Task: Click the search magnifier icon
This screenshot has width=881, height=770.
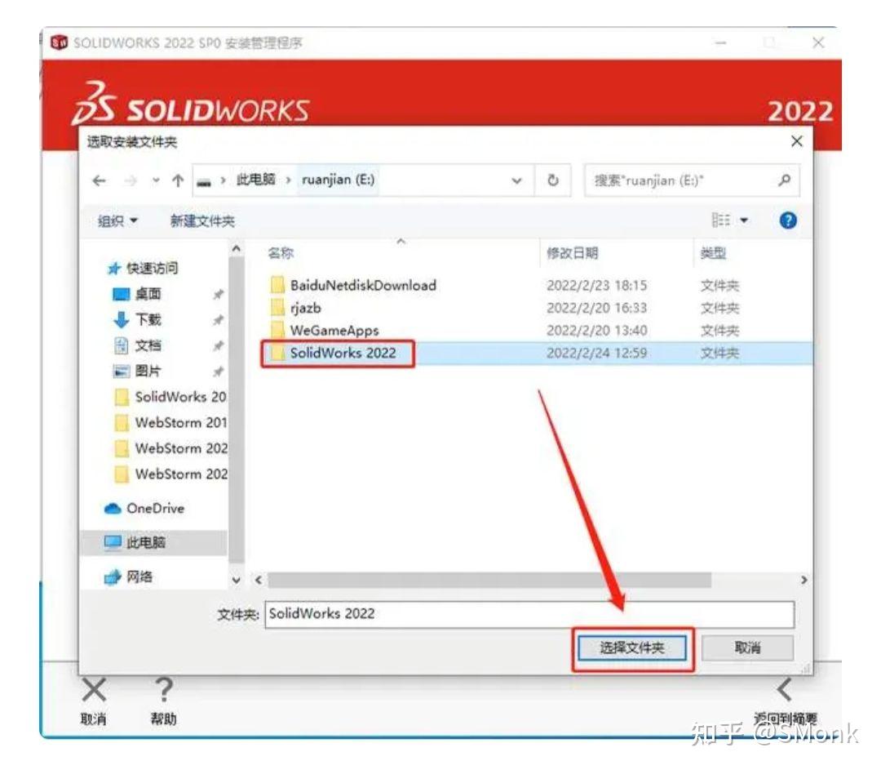Action: pos(785,180)
